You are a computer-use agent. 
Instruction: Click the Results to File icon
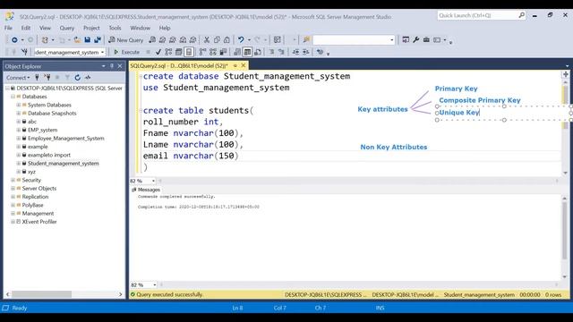coord(258,52)
